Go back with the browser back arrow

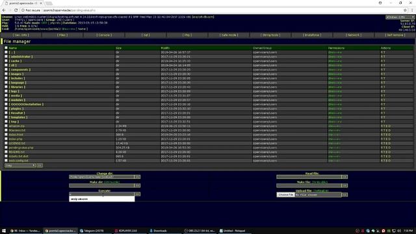(4, 10)
